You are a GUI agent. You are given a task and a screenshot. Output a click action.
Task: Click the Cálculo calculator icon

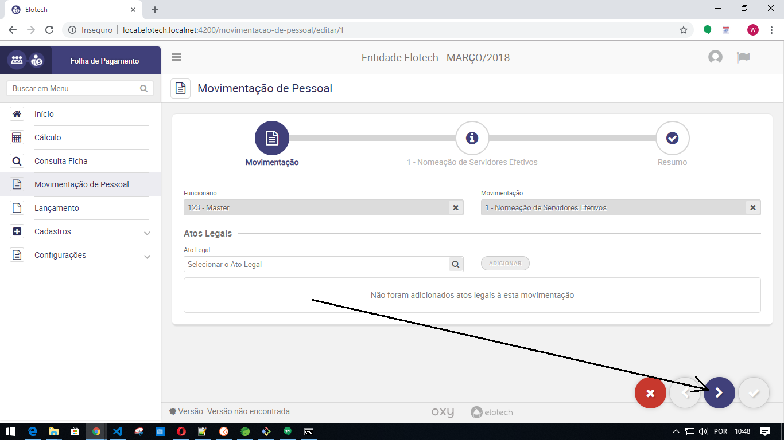17,137
